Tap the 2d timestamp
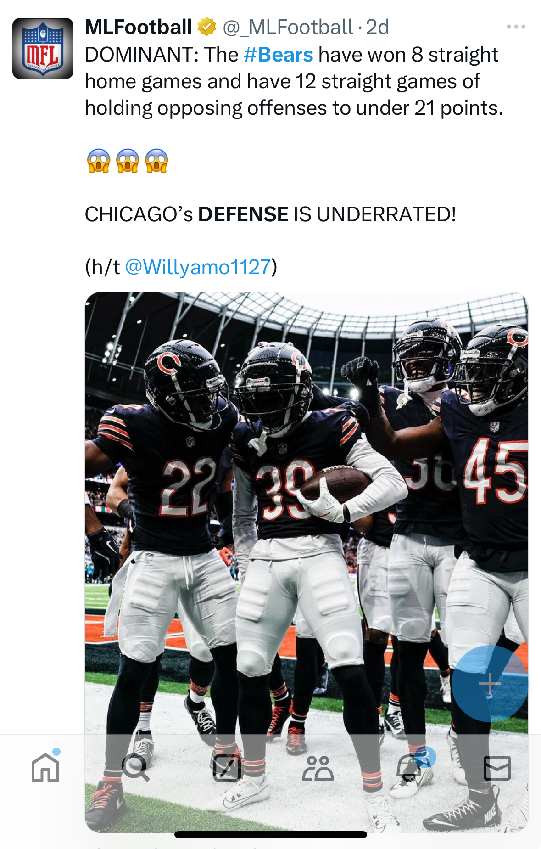Image resolution: width=541 pixels, height=849 pixels. 377,27
